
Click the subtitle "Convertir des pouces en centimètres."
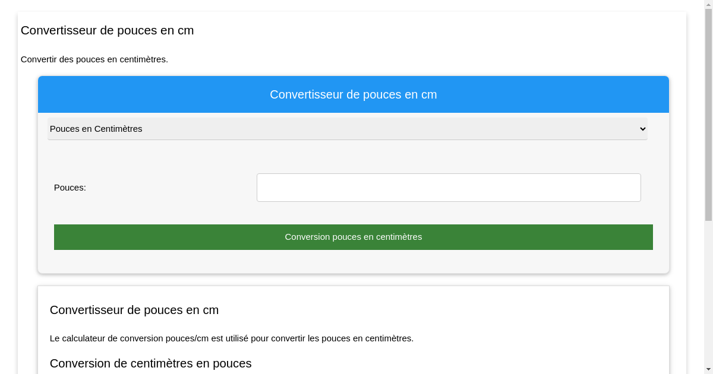click(94, 59)
